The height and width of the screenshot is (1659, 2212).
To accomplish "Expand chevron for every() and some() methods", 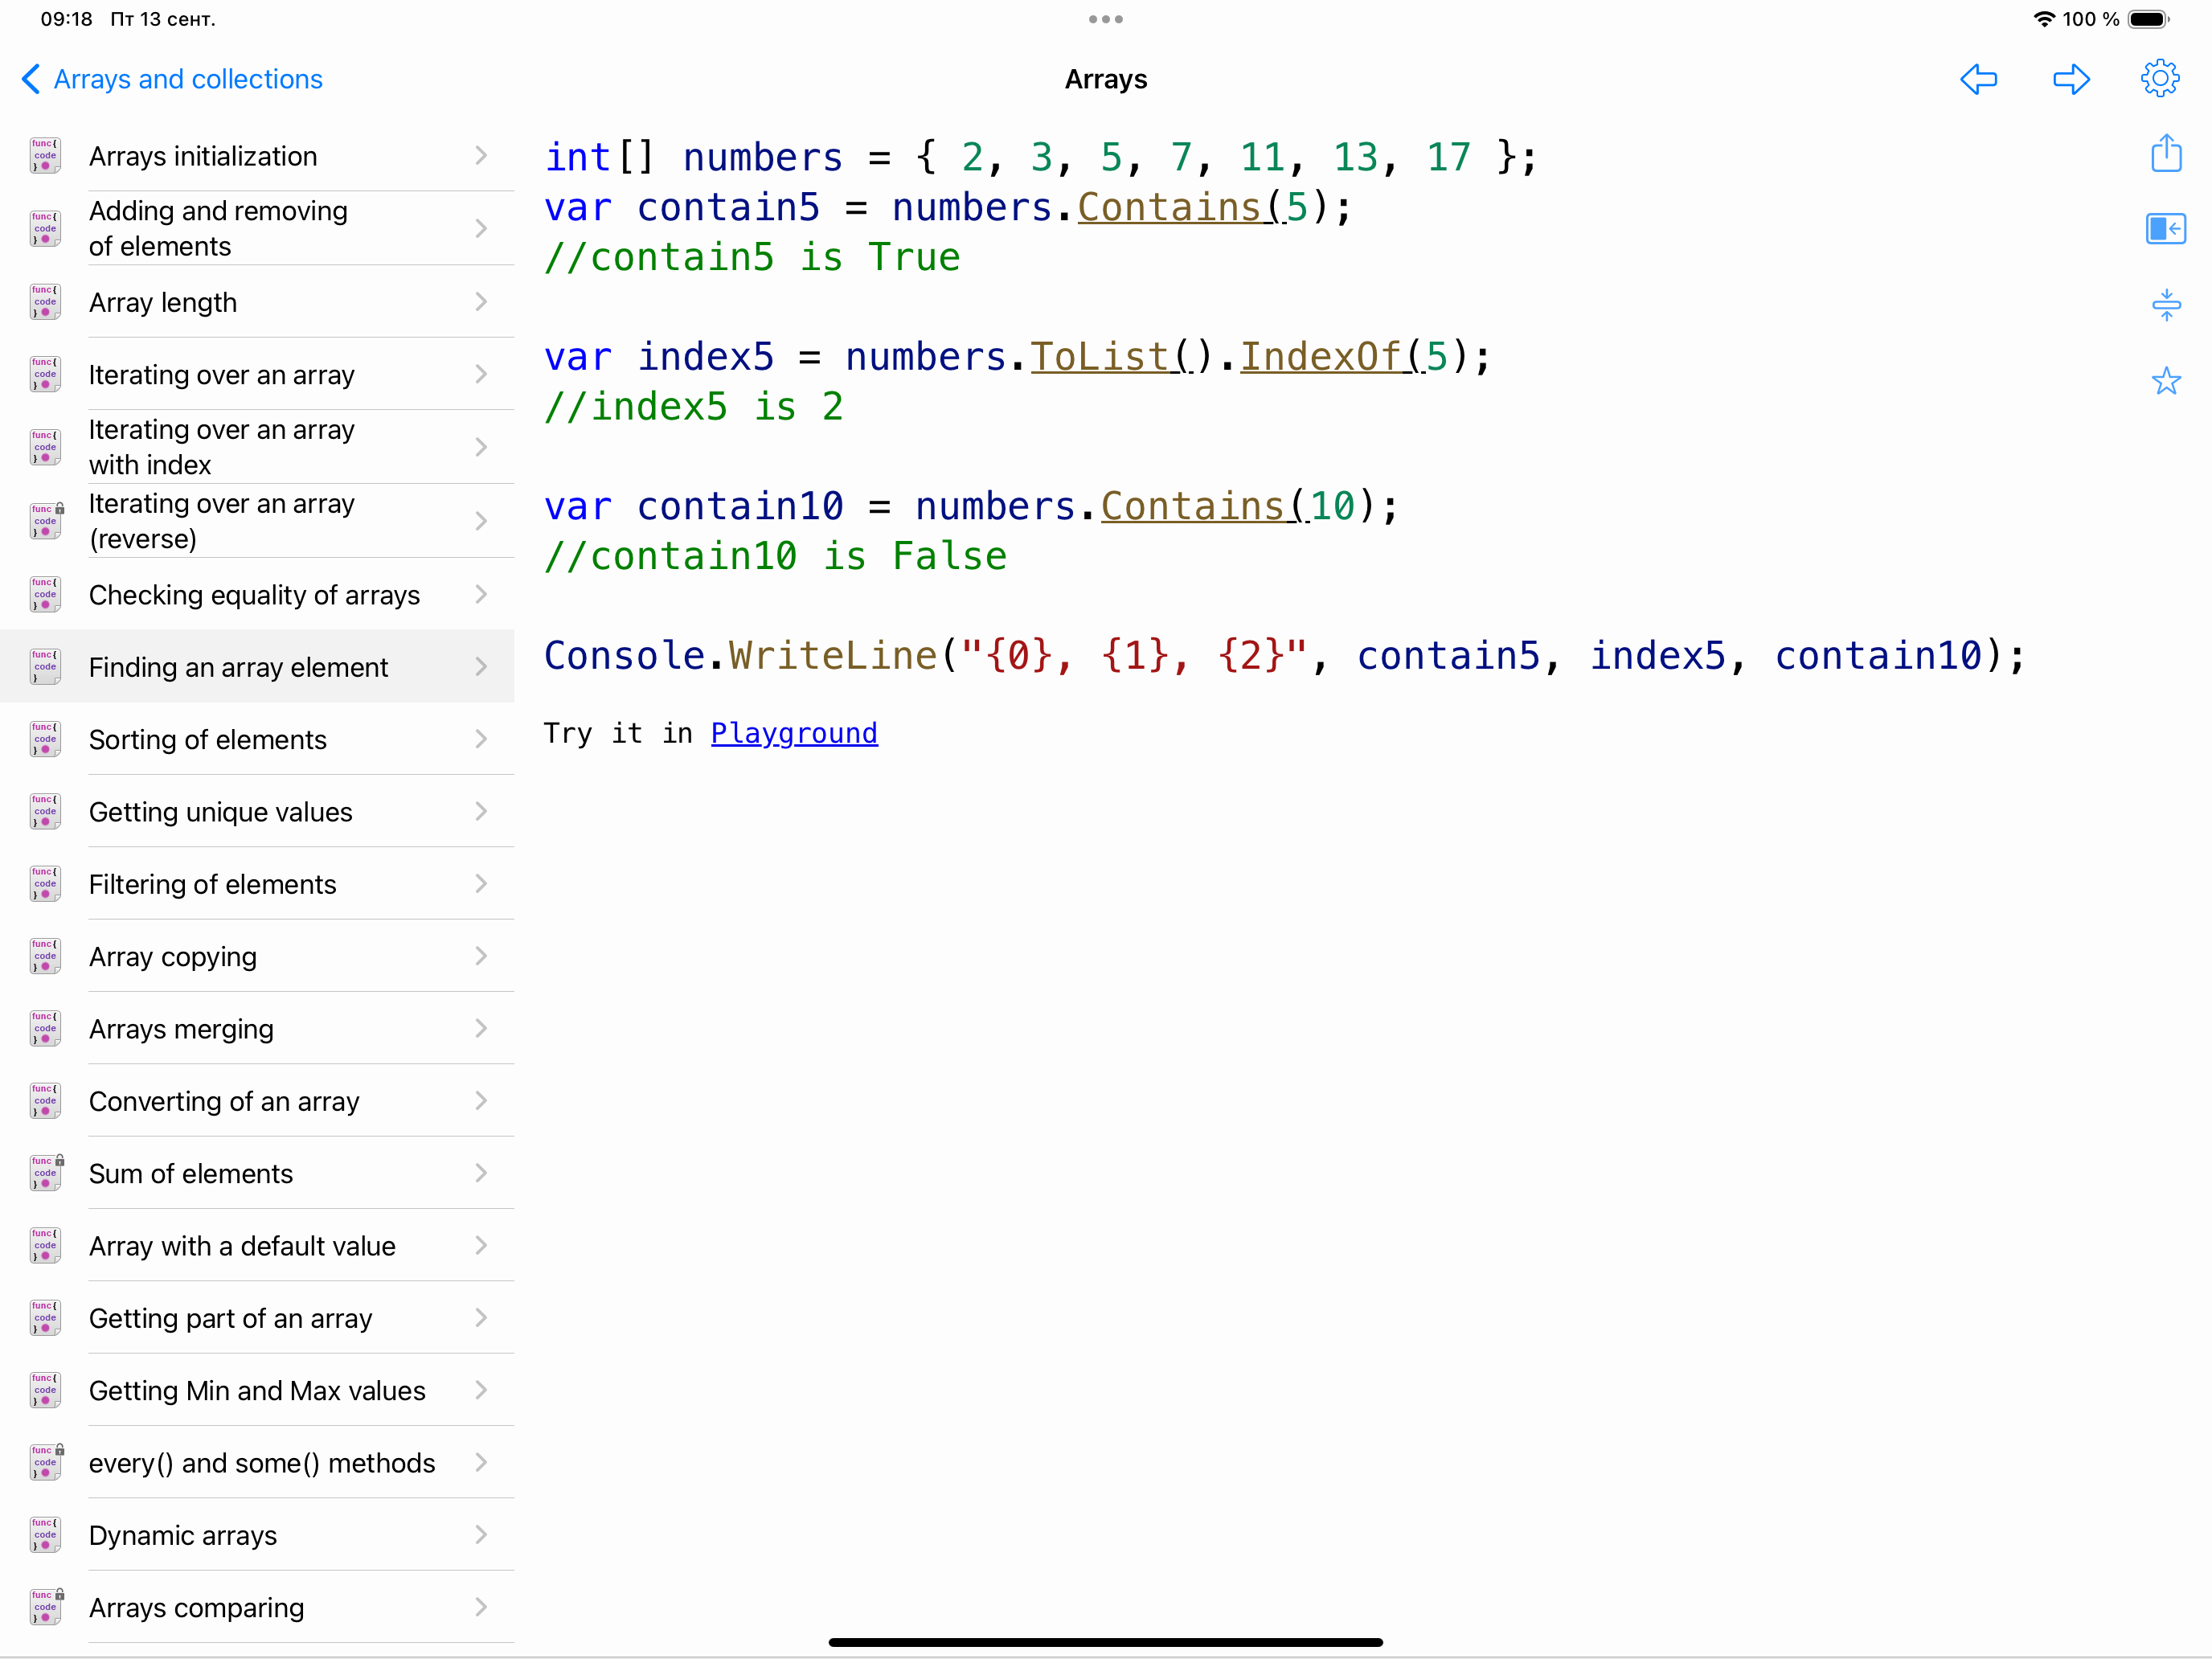I will [x=481, y=1463].
